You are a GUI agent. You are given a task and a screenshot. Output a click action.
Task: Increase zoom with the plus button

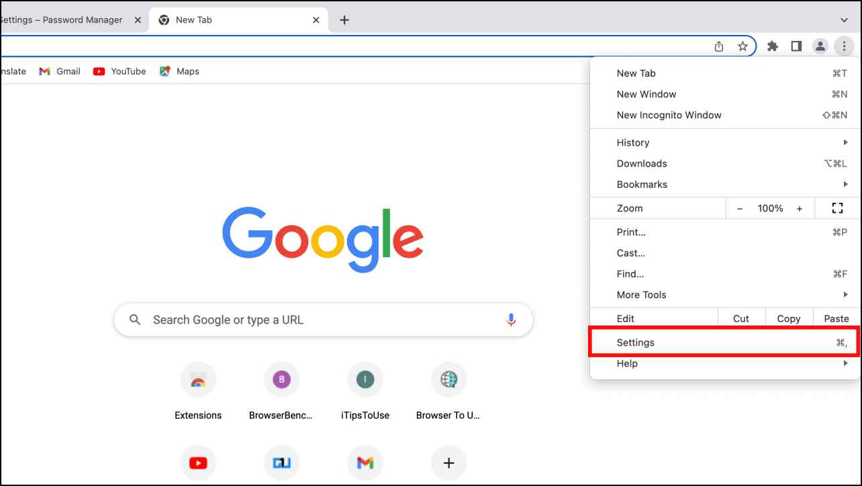pos(800,208)
